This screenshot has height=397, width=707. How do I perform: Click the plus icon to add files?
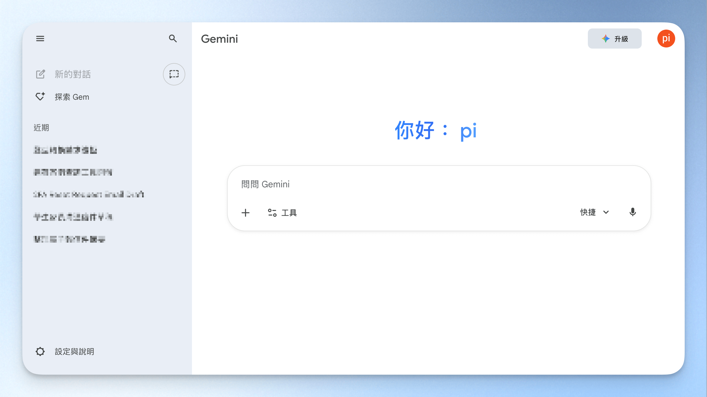[246, 213]
